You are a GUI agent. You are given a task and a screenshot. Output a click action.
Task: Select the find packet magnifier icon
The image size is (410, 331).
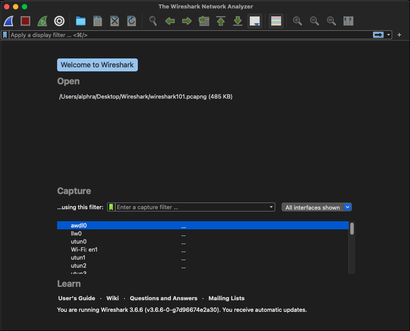(x=153, y=21)
